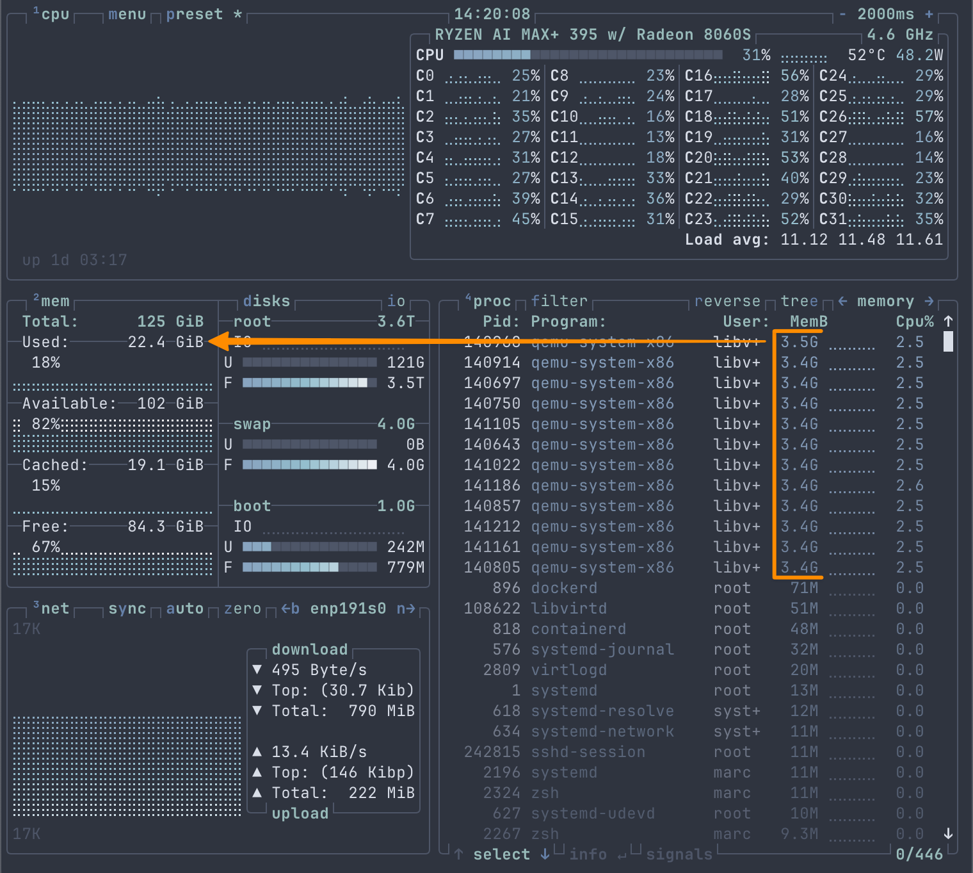The image size is (973, 873).
Task: Open the btop menu
Action: [x=127, y=14]
